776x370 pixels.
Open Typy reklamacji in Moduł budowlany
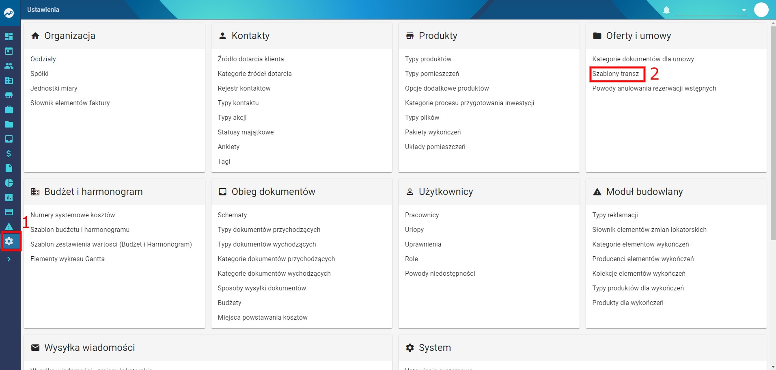(615, 215)
